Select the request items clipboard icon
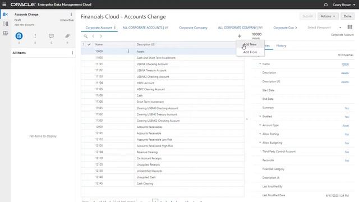 [19, 36]
